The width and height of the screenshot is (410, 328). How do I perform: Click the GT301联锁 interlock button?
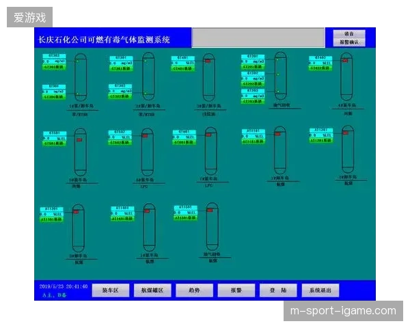121,68
